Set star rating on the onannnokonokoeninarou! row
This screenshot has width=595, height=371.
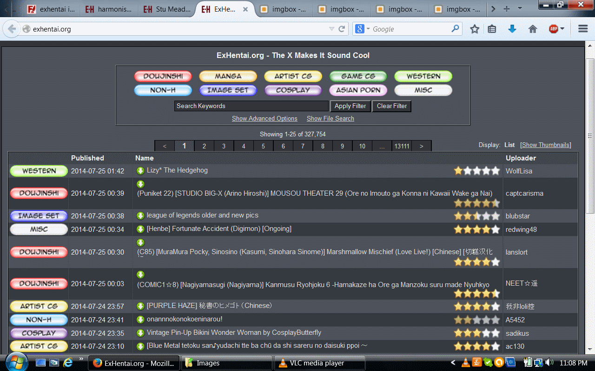click(477, 320)
